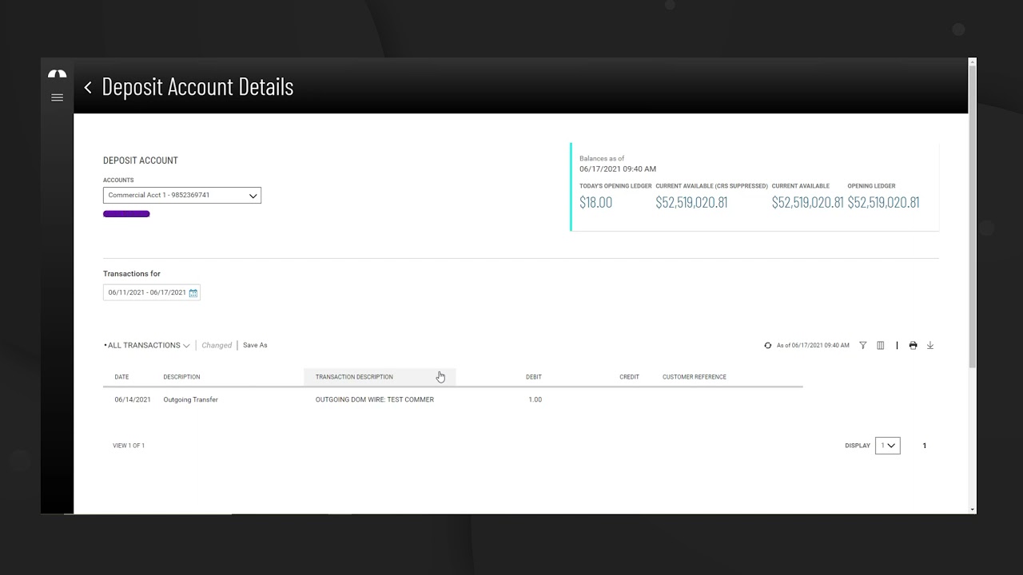Click the Deposit Account Details title
Viewport: 1023px width, 575px height.
[197, 87]
